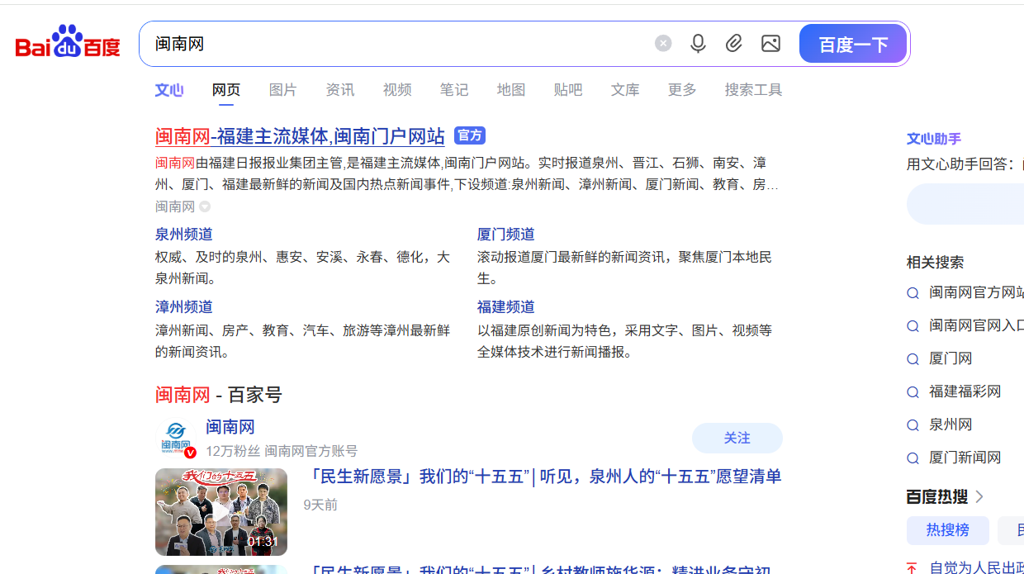Click the paperclip attachment icon
Viewport: 1024px width, 574px height.
[734, 43]
